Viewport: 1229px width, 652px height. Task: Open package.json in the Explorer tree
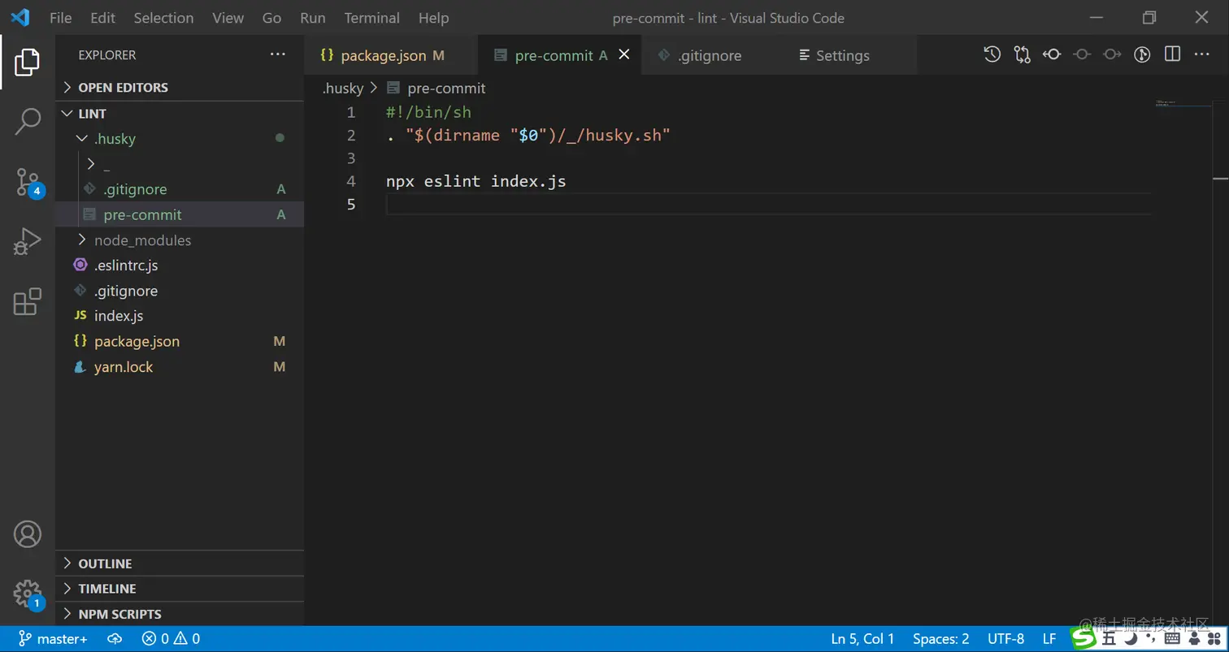pos(180,341)
